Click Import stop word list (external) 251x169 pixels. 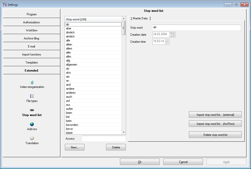tap(215, 115)
